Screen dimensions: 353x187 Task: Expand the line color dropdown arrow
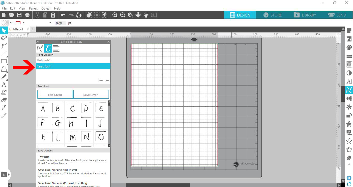pos(24,23)
